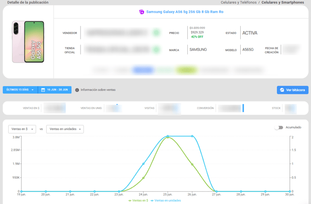Click the VENTAS EN $ metric label
This screenshot has width=311, height=204.
31,108
